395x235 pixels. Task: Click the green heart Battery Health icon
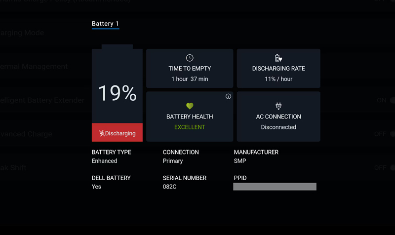[190, 106]
